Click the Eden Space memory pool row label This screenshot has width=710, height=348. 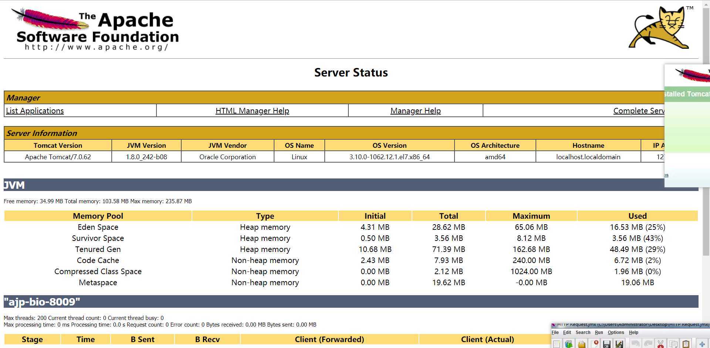pos(98,227)
